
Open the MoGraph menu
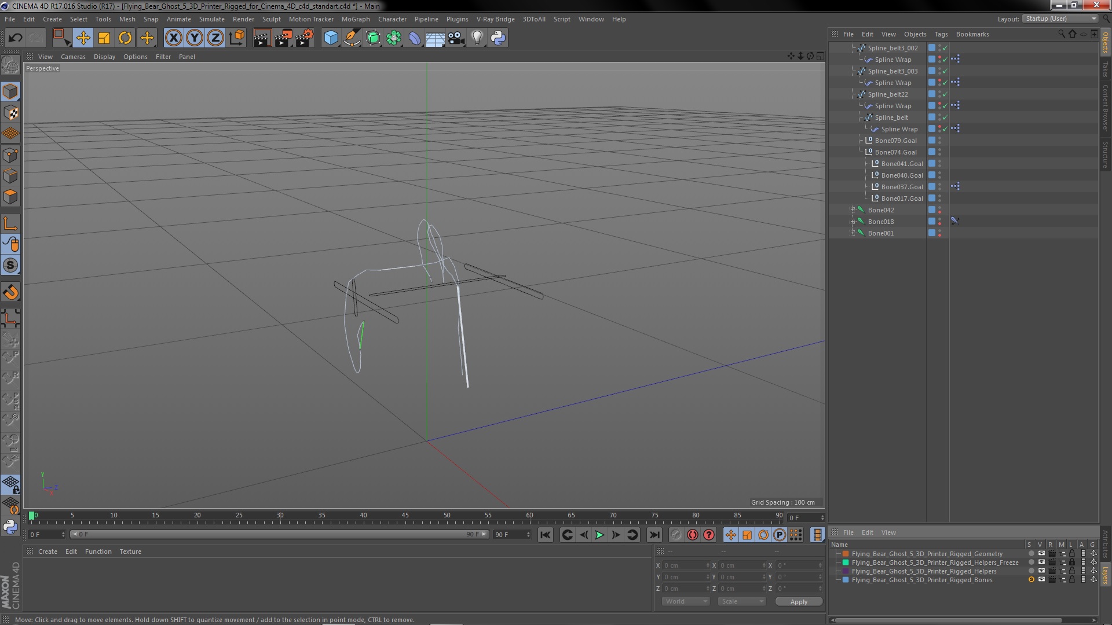(x=355, y=19)
